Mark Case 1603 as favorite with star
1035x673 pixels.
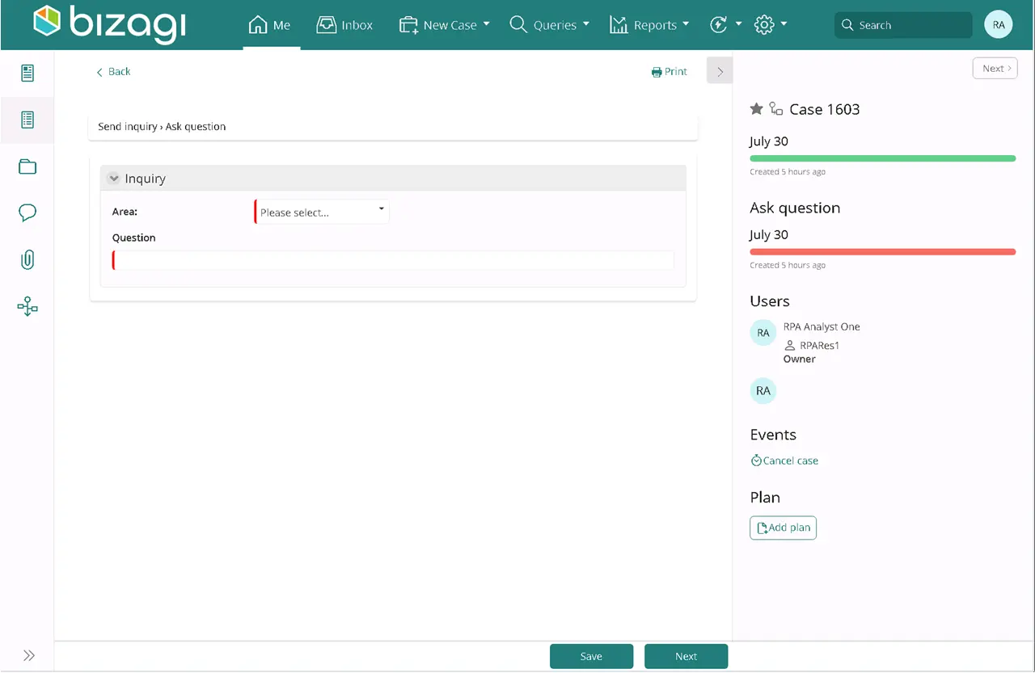(x=757, y=109)
